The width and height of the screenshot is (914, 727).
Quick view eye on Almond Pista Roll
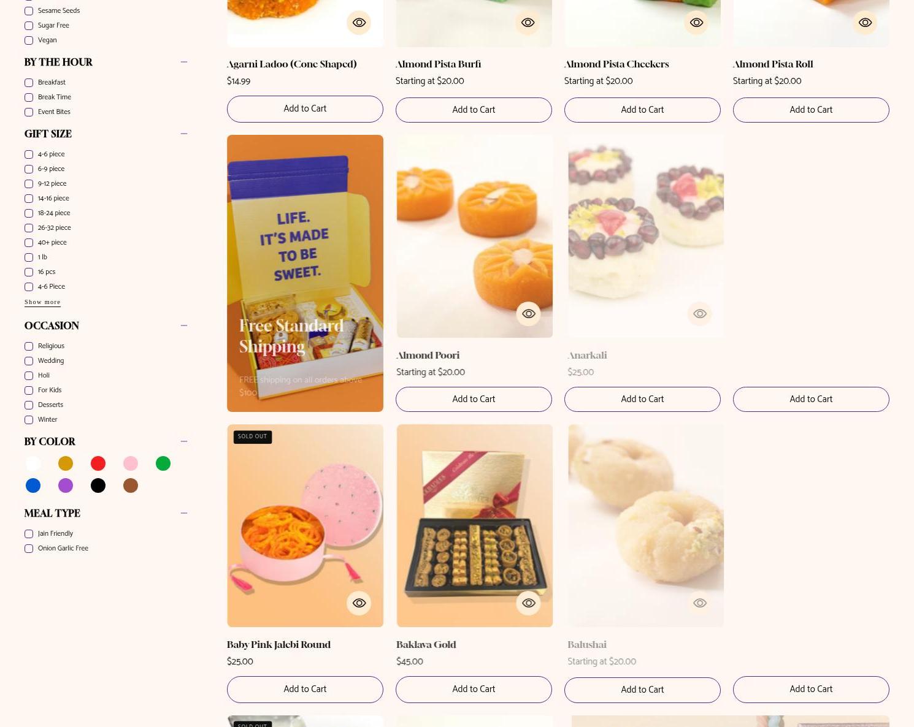[865, 23]
